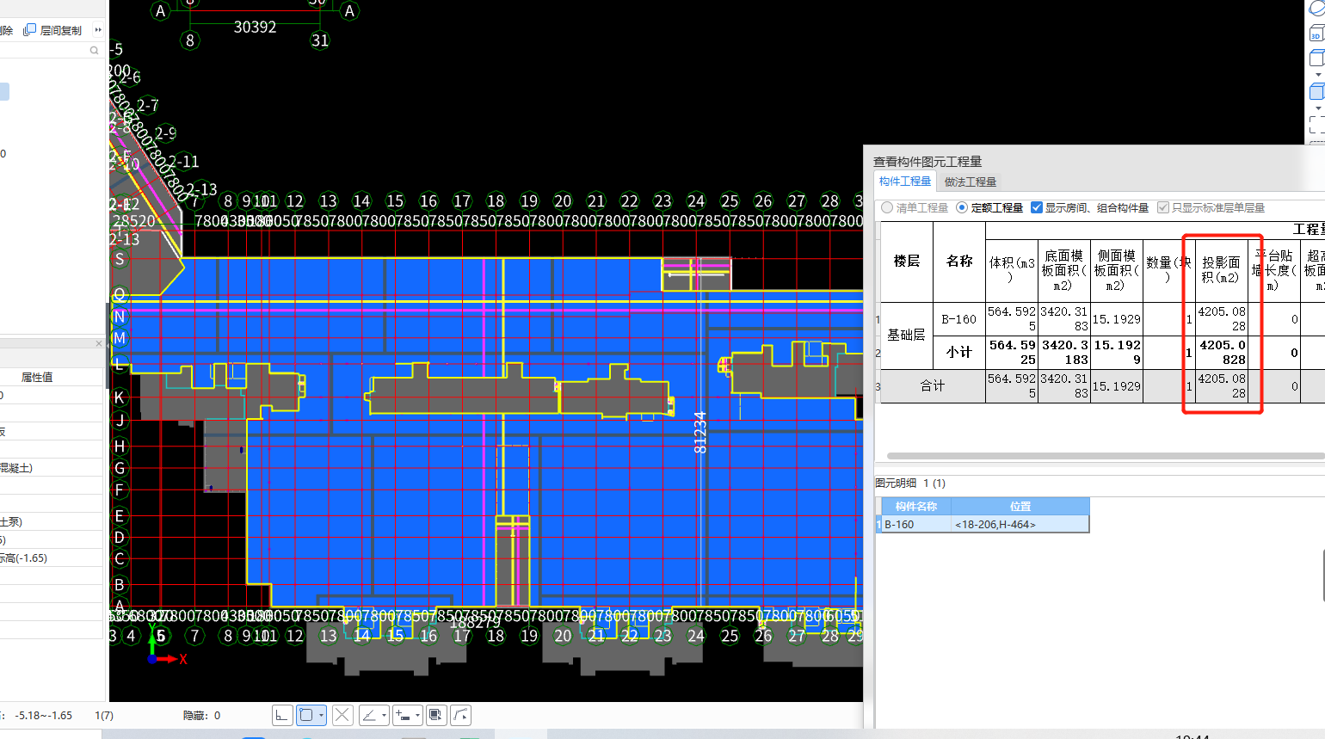
Task: Click the wireframe cube view icon
Action: point(1317,58)
